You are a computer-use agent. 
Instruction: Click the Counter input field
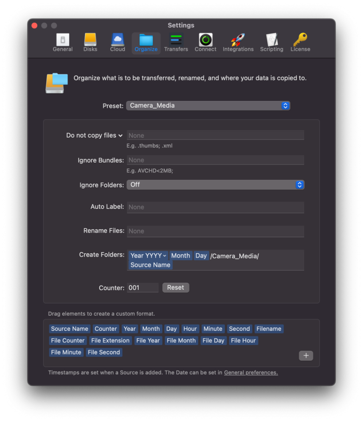[143, 287]
